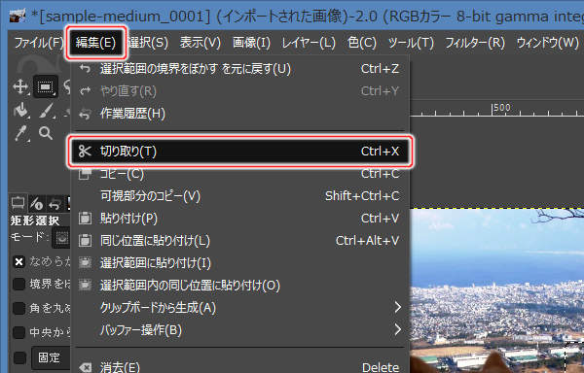The width and height of the screenshot is (584, 373).
Task: Select the Paintbrush tool
Action: click(46, 111)
